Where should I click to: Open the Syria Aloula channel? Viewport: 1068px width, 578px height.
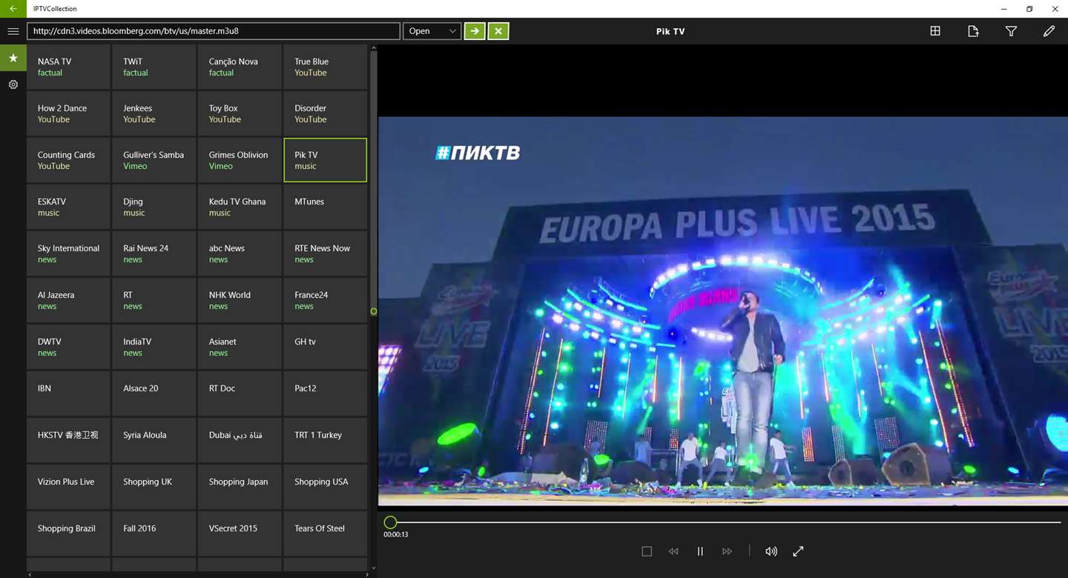coord(154,440)
